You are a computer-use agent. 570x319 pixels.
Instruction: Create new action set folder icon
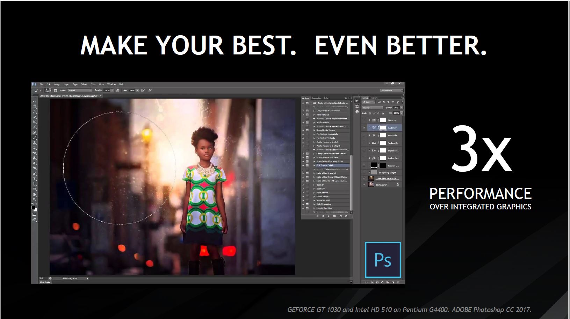[334, 216]
